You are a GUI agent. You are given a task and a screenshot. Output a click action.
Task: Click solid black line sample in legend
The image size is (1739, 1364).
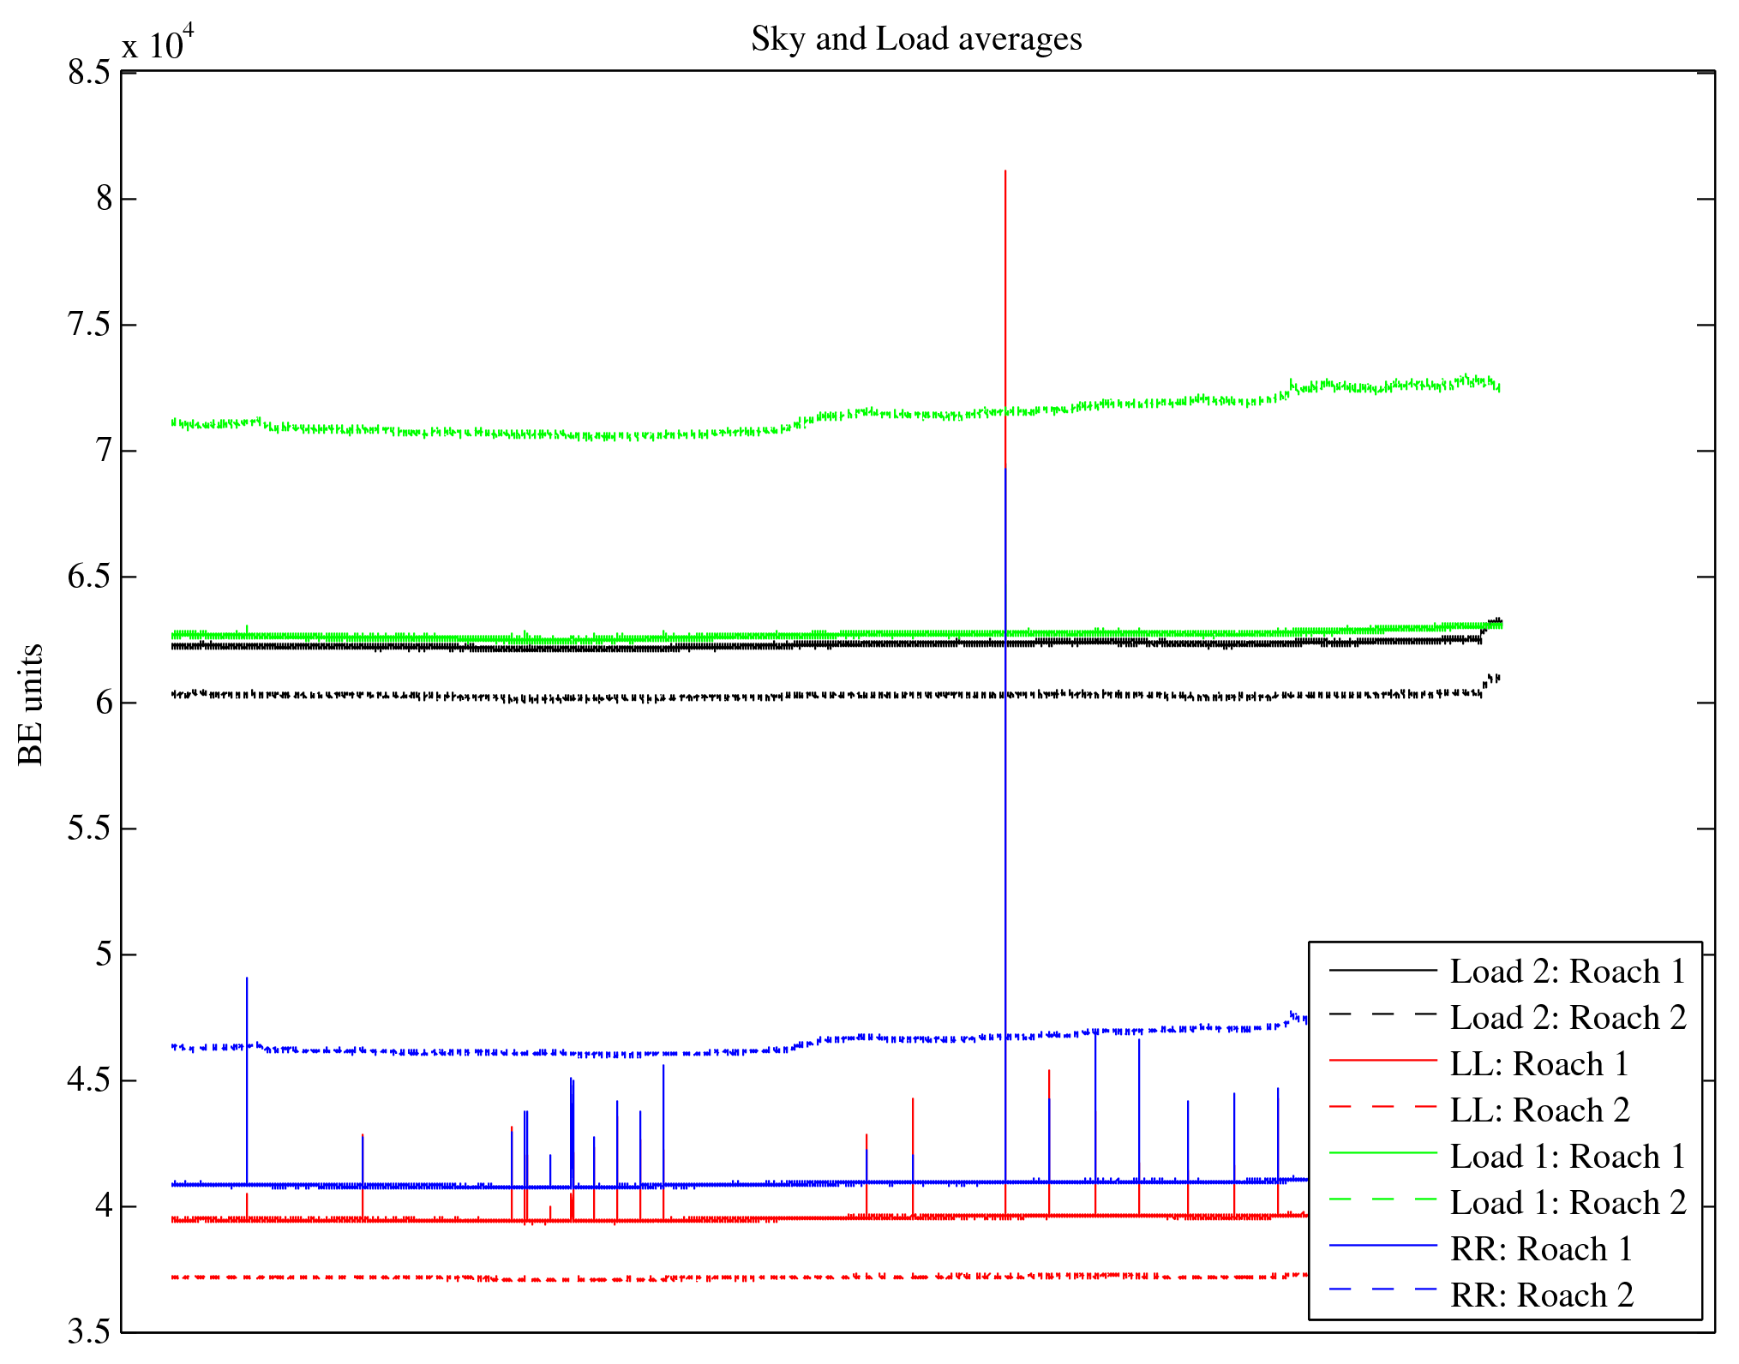[1382, 970]
